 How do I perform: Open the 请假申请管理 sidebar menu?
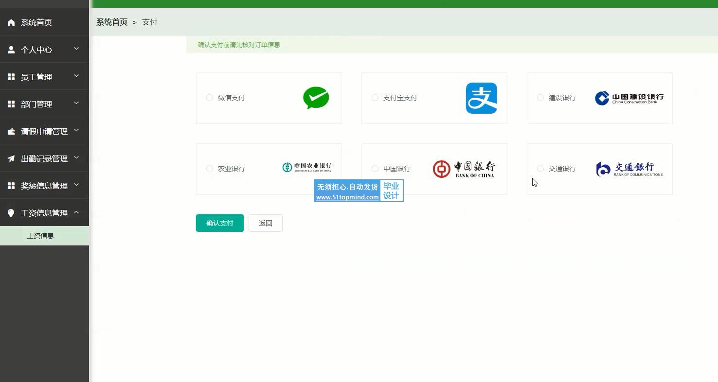pos(44,131)
